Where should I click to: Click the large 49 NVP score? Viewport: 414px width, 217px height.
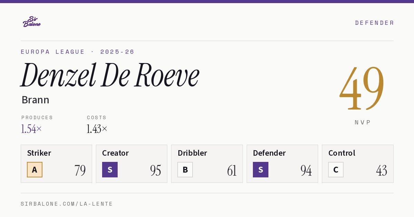coord(362,88)
